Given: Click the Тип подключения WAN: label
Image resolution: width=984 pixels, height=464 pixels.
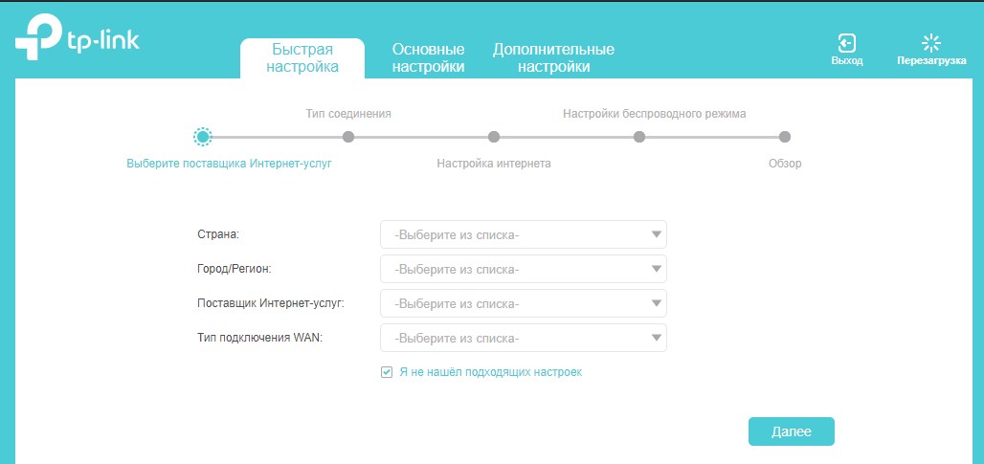Looking at the screenshot, I should (x=259, y=338).
